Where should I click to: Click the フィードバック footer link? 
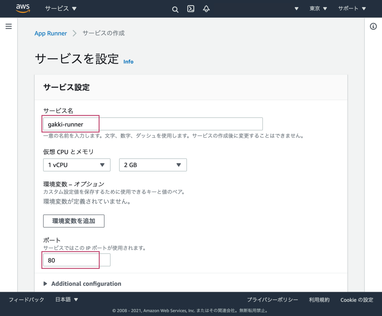pyautogui.click(x=26, y=300)
